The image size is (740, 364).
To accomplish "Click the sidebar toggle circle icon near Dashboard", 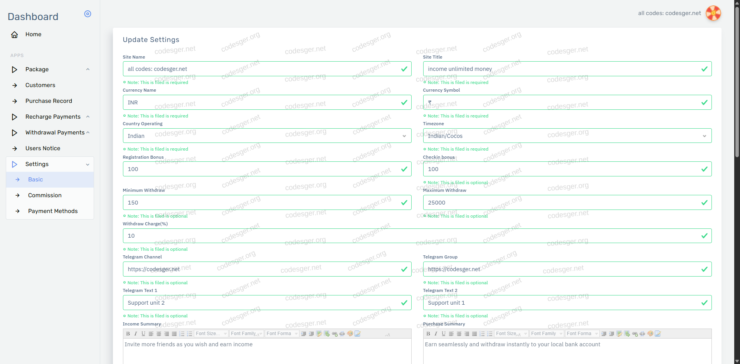I will coord(87,14).
